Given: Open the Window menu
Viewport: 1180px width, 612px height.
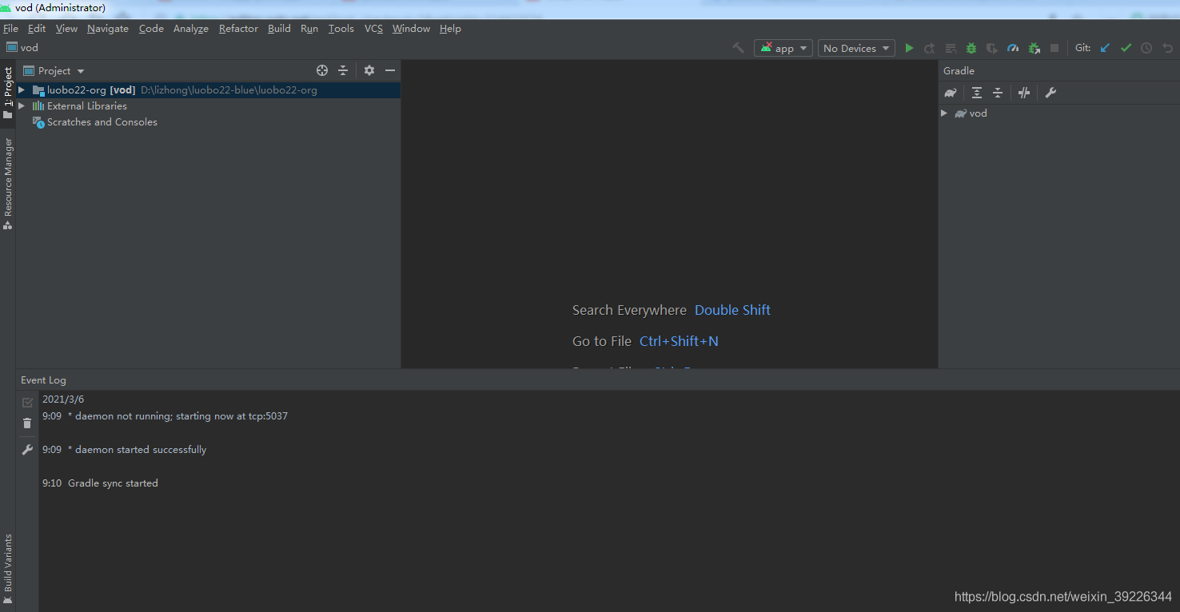Looking at the screenshot, I should point(411,29).
